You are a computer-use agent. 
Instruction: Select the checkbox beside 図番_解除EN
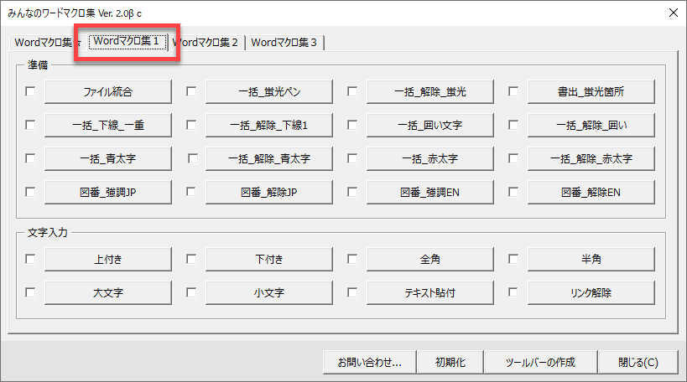point(513,192)
